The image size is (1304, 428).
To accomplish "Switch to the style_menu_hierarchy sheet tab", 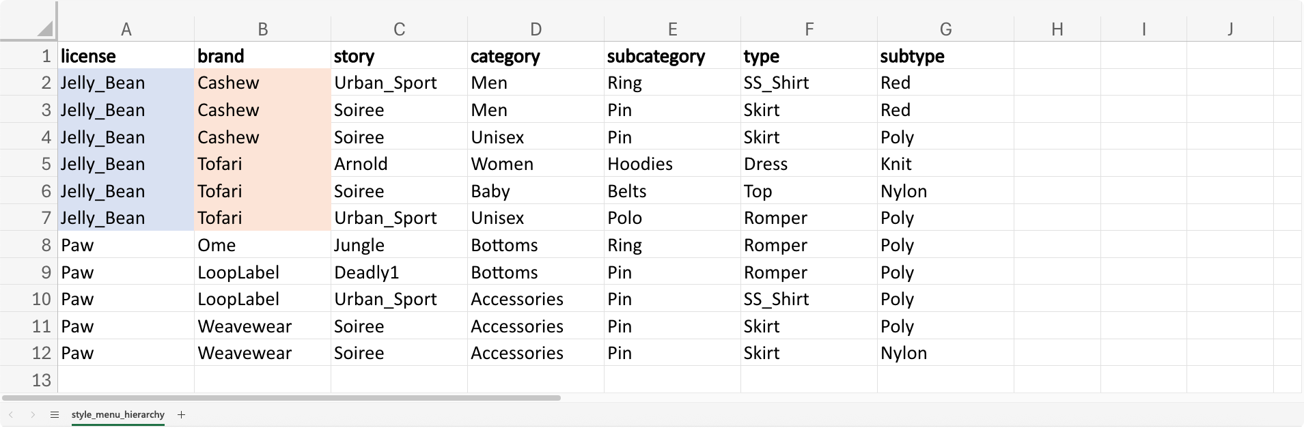I will click(117, 414).
